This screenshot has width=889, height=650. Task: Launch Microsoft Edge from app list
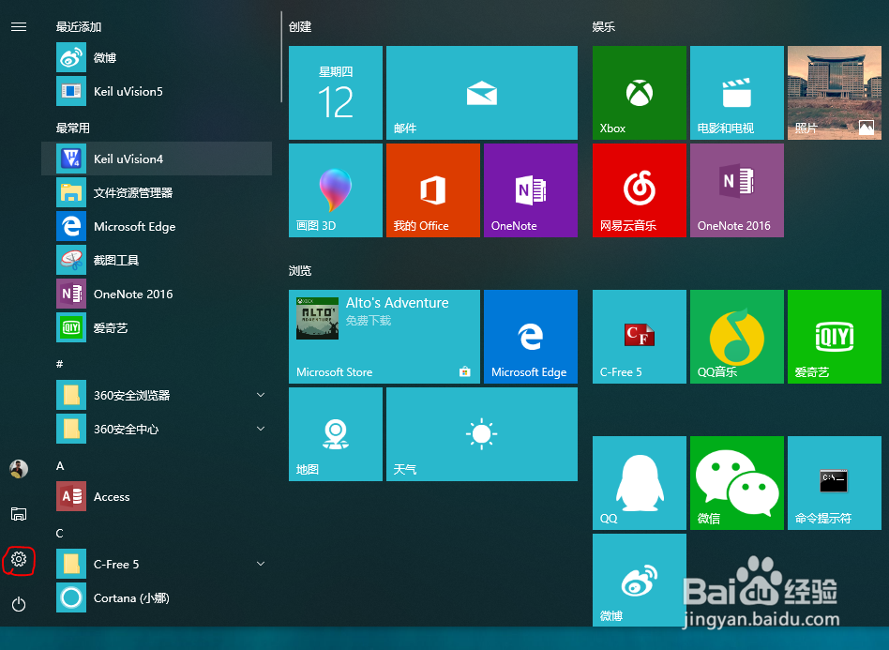click(157, 226)
